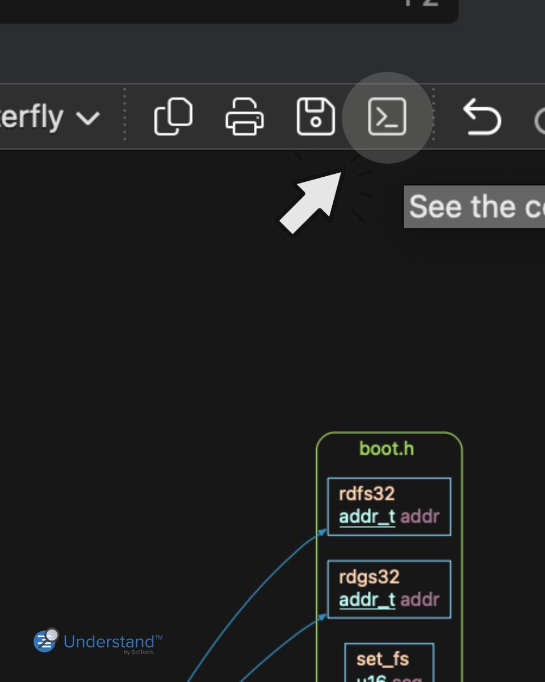545x682 pixels.
Task: Open the Butterfly graph type dropdown
Action: [x=51, y=117]
